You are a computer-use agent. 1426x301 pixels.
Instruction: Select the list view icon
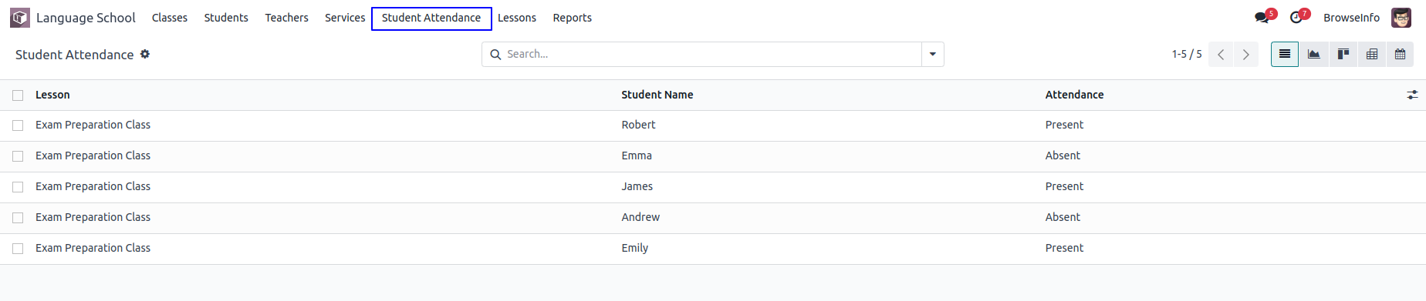pos(1285,54)
